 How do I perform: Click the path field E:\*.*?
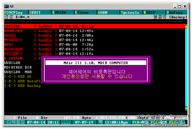tap(23, 17)
